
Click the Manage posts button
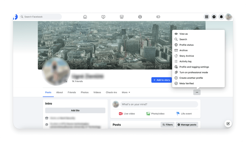(x=187, y=125)
